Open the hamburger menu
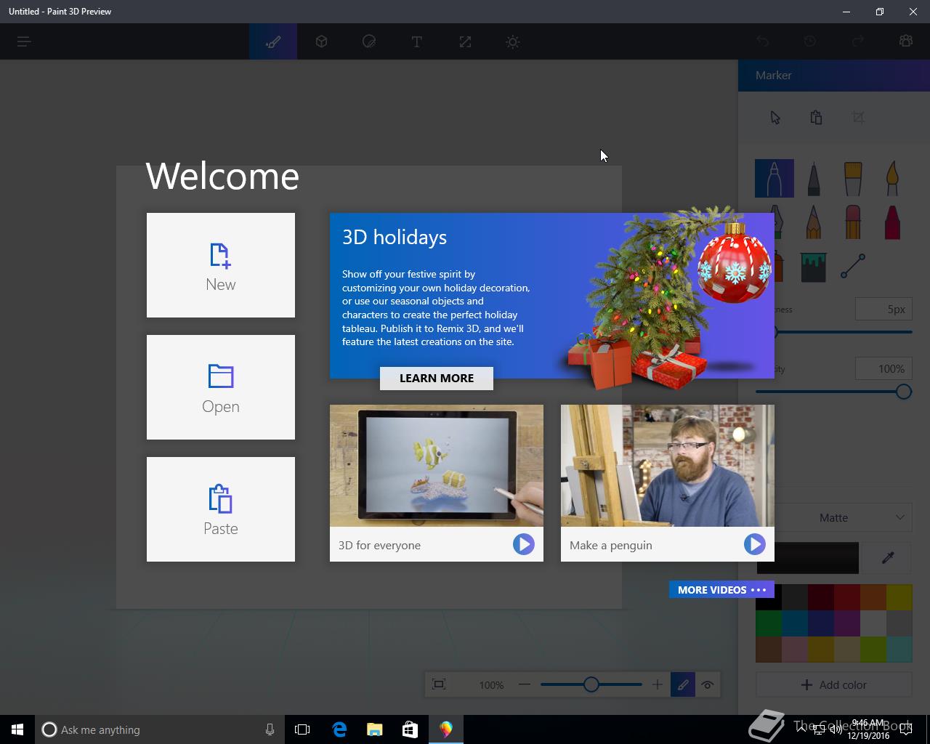 point(24,41)
